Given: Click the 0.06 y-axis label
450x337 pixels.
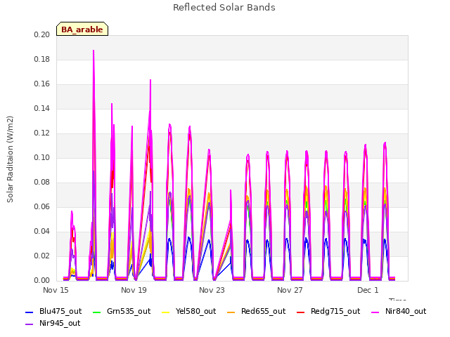Looking at the screenshot, I should pos(42,206).
